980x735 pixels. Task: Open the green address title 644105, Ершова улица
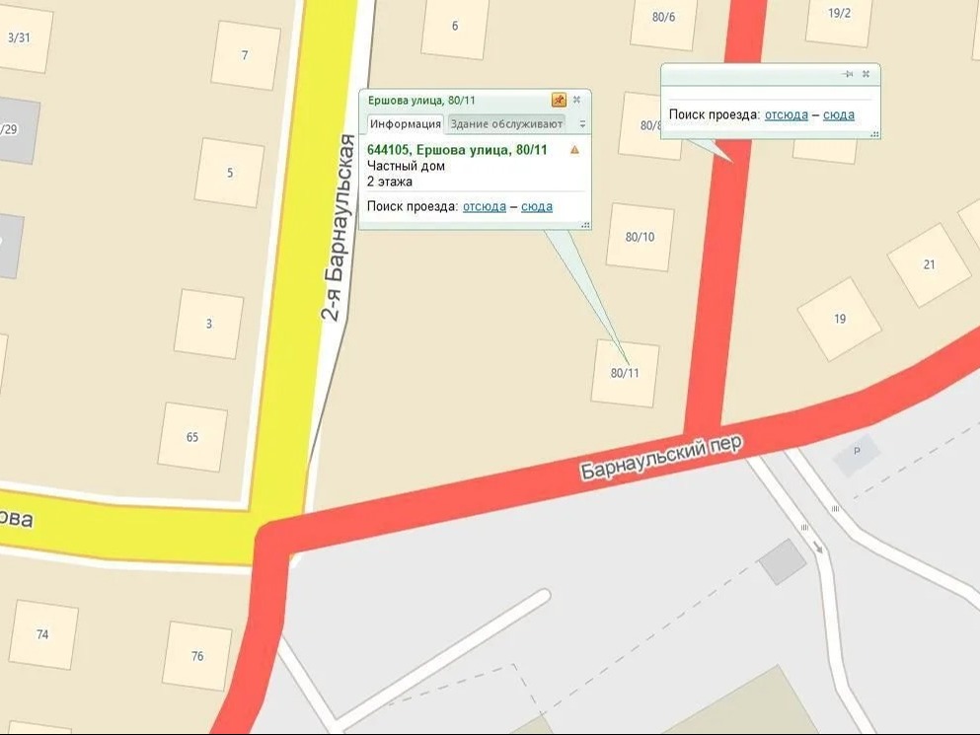pos(457,150)
